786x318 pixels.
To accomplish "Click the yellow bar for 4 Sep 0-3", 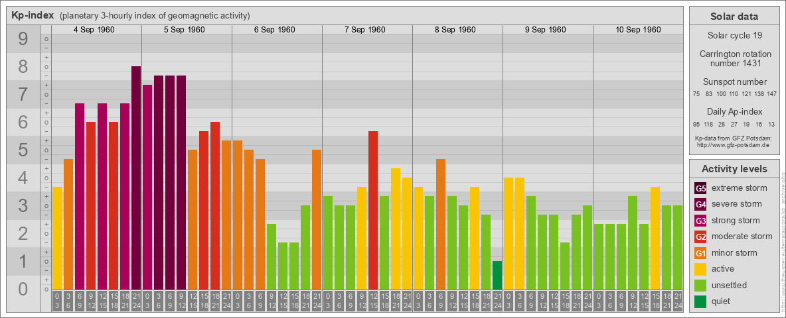I will pos(57,238).
